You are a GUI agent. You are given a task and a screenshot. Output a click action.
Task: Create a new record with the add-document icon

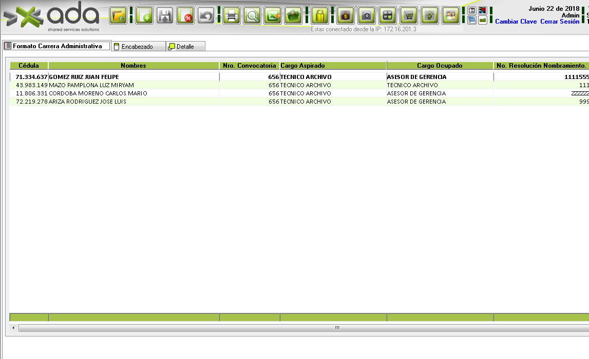point(144,15)
